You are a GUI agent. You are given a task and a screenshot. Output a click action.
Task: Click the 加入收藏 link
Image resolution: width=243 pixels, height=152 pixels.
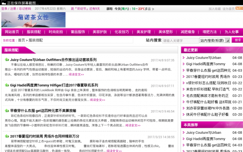tap(215, 9)
